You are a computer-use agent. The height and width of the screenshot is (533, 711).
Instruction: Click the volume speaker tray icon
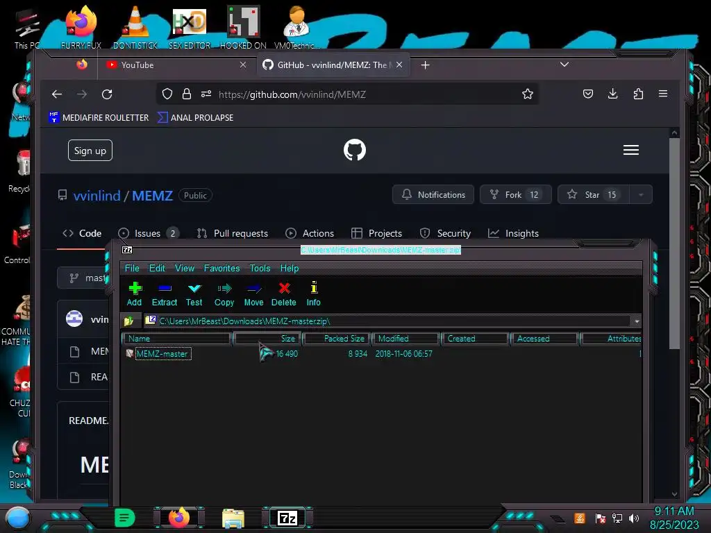634,518
